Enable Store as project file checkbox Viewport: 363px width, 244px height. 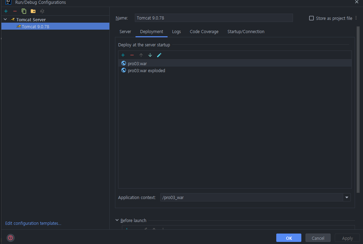coord(311,18)
